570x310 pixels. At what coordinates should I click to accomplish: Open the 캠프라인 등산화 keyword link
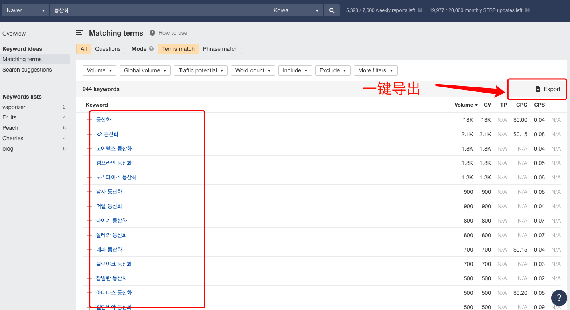point(114,163)
